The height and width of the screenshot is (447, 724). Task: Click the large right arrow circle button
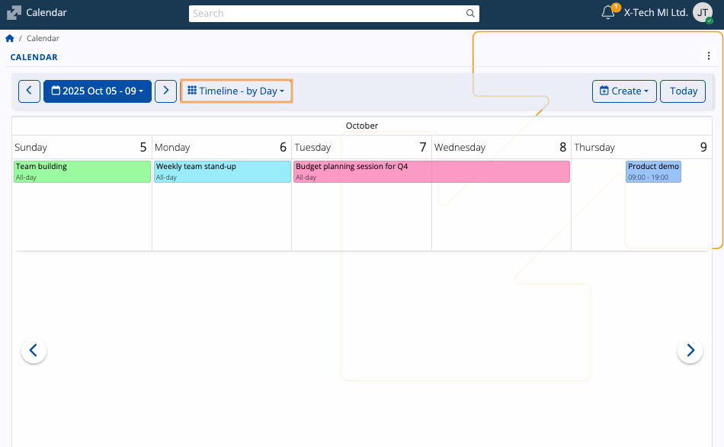pos(690,350)
